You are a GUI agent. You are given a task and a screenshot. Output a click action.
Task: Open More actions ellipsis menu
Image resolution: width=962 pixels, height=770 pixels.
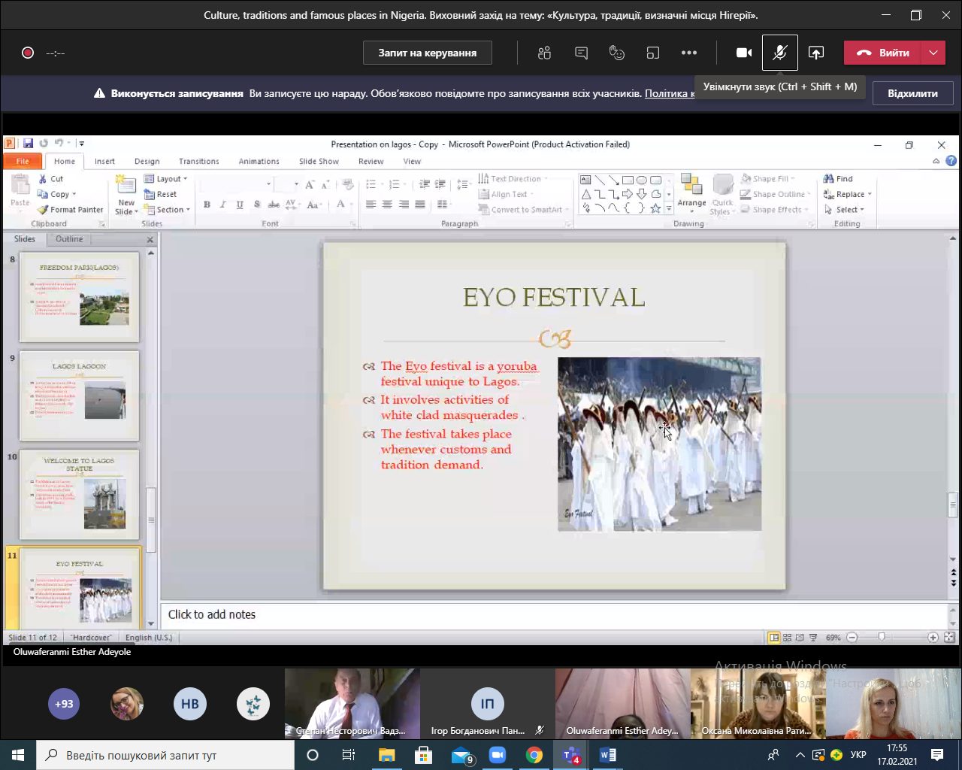pos(689,53)
